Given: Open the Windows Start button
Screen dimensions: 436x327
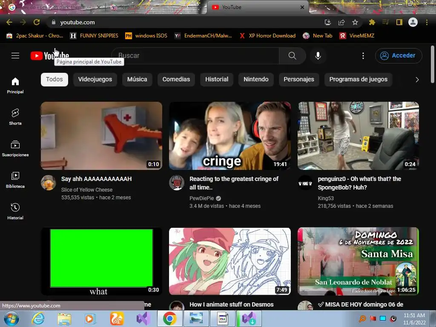Looking at the screenshot, I should (x=11, y=318).
